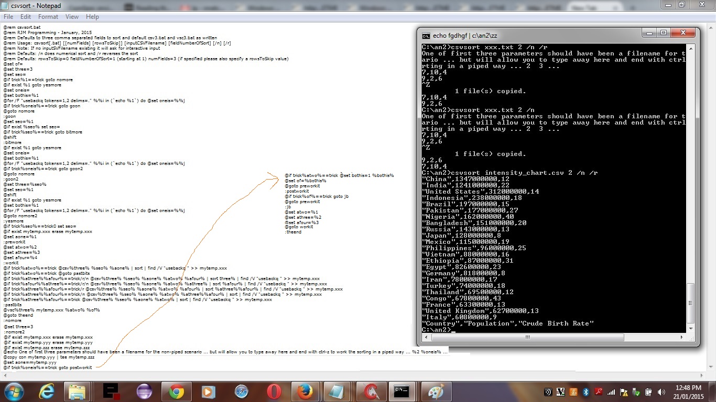
Task: Click the '@set aone=mytemp.yyy' line
Action: point(29,362)
